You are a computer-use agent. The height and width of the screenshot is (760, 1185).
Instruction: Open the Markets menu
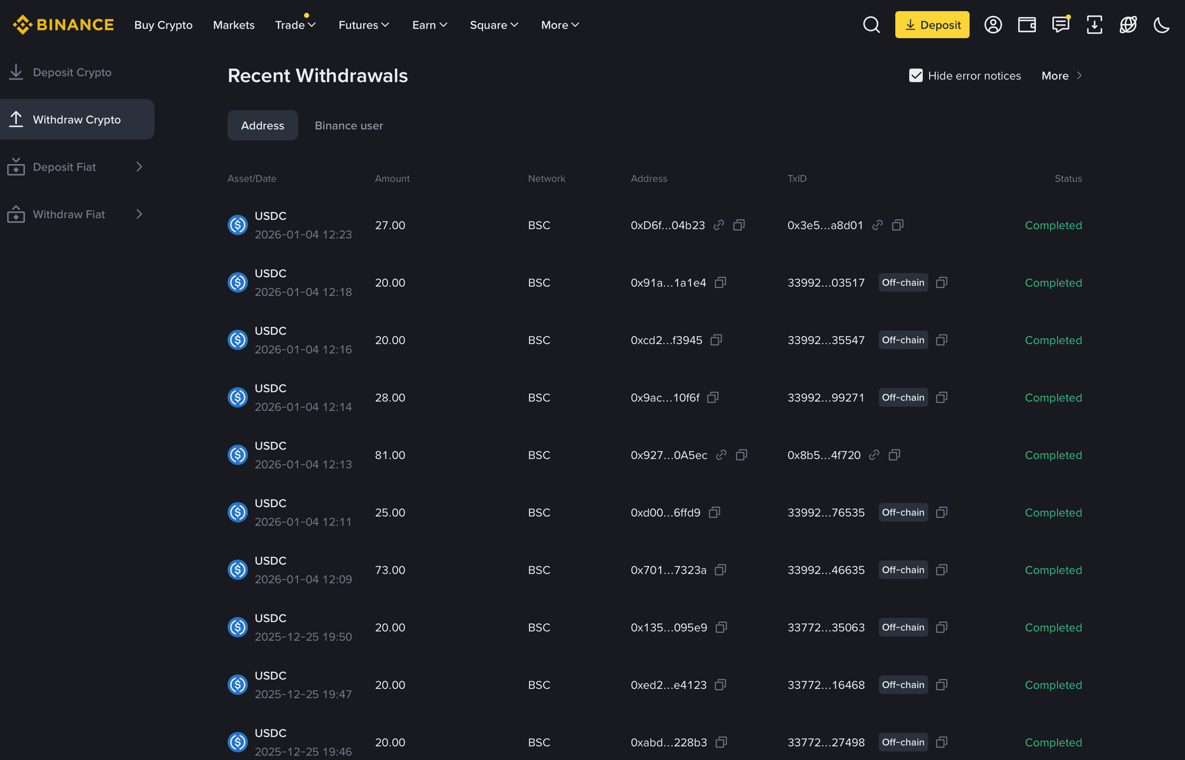(x=233, y=25)
